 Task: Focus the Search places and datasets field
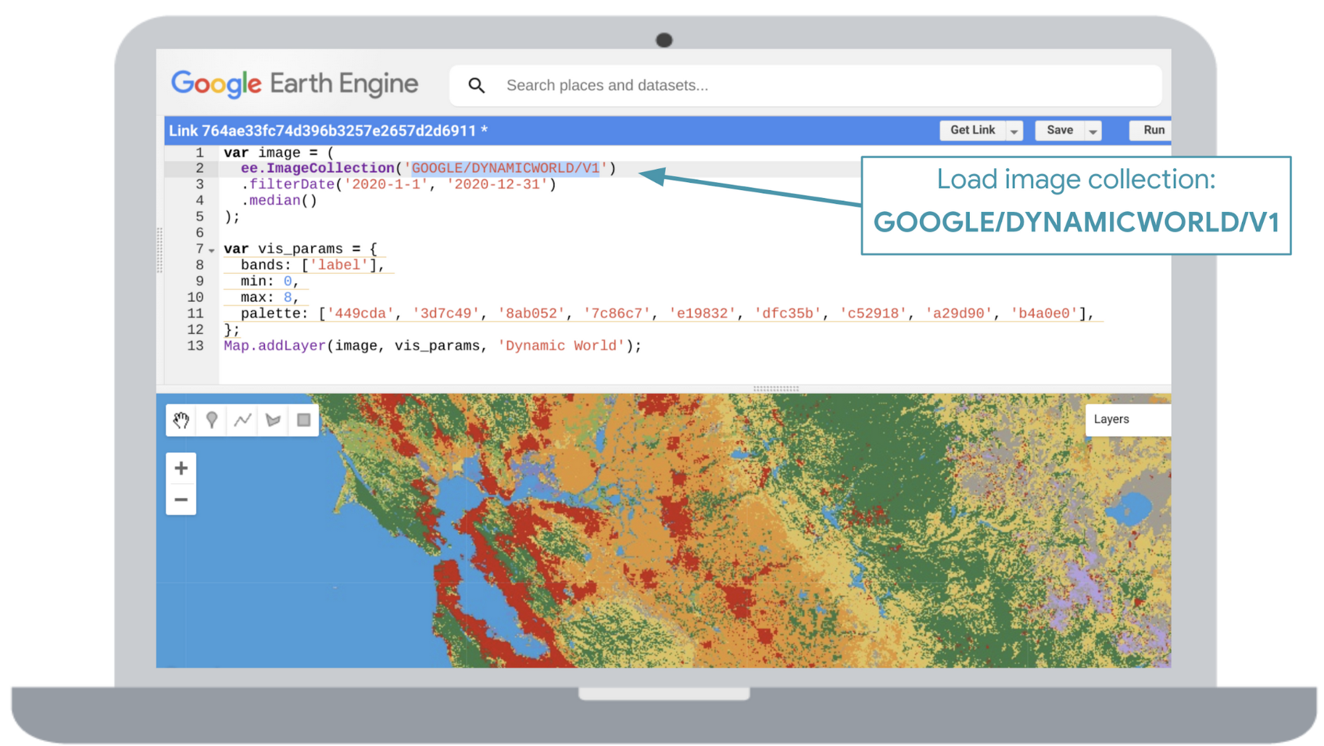(x=805, y=85)
